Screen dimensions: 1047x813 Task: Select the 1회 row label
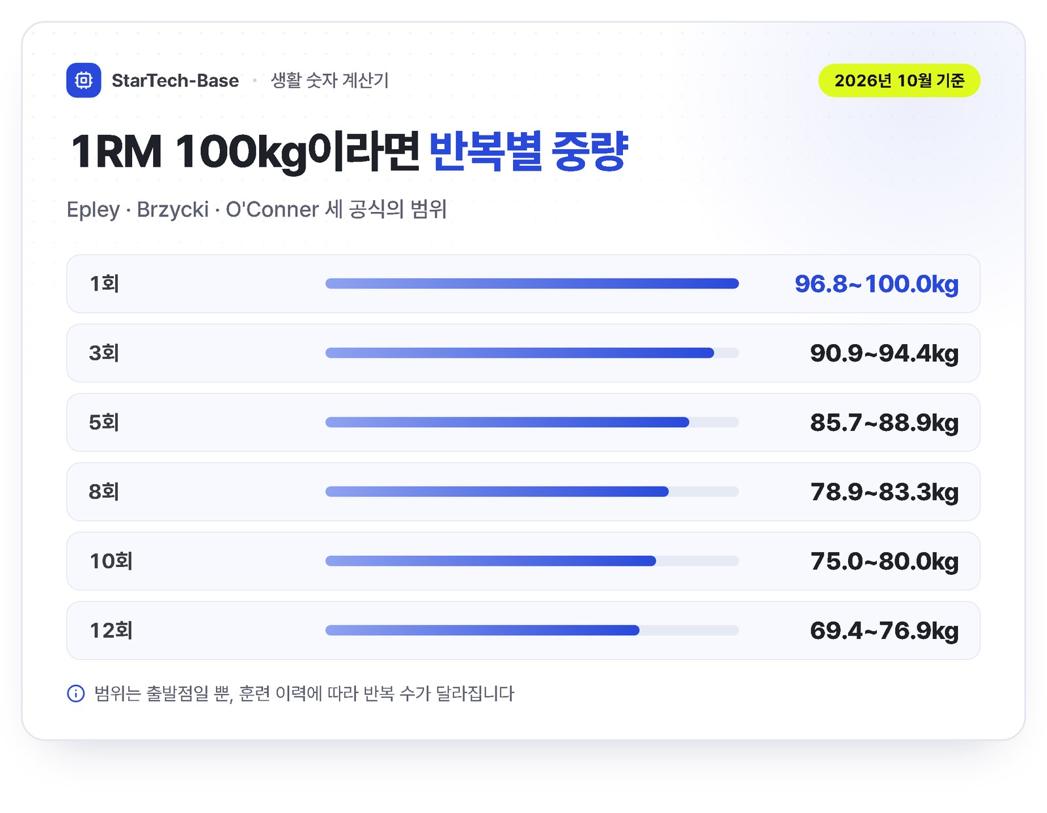click(104, 284)
